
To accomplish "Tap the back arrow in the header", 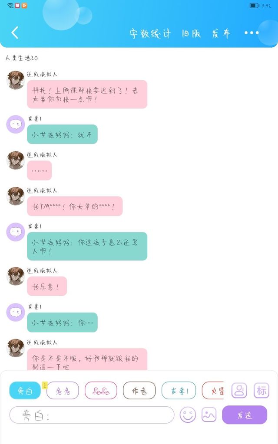I will click(15, 33).
